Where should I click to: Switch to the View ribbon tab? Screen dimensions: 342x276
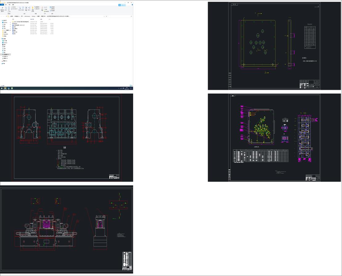pyautogui.click(x=13, y=5)
